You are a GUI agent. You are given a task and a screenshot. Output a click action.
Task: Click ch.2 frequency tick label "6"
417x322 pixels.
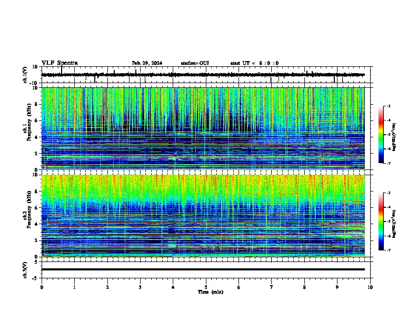[x=37, y=208]
